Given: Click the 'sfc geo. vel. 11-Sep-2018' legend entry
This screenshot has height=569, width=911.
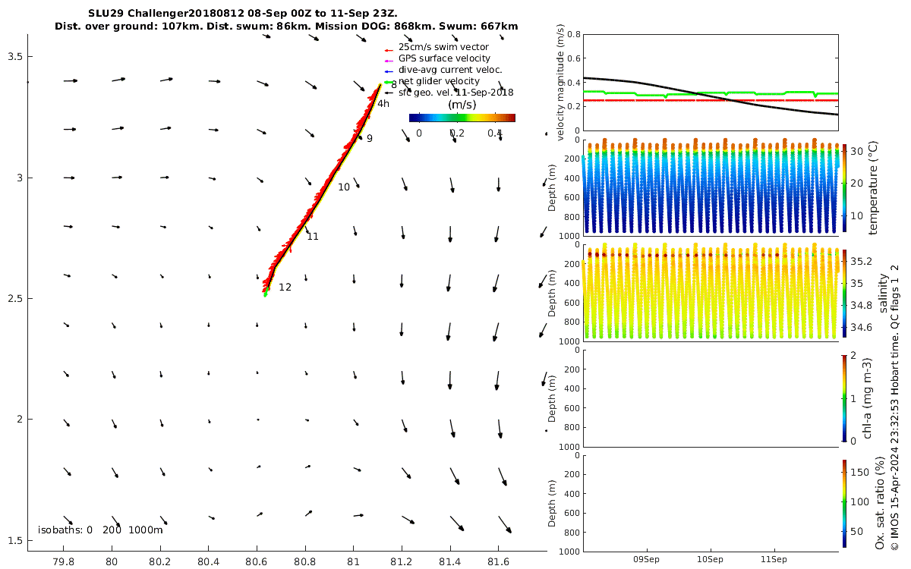Looking at the screenshot, I should (456, 93).
